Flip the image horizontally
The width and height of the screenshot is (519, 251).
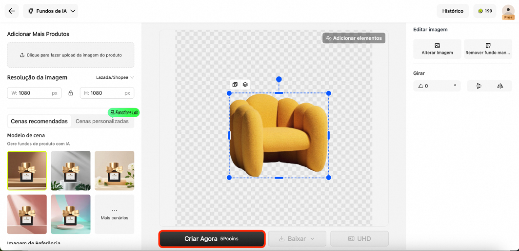[x=500, y=86]
